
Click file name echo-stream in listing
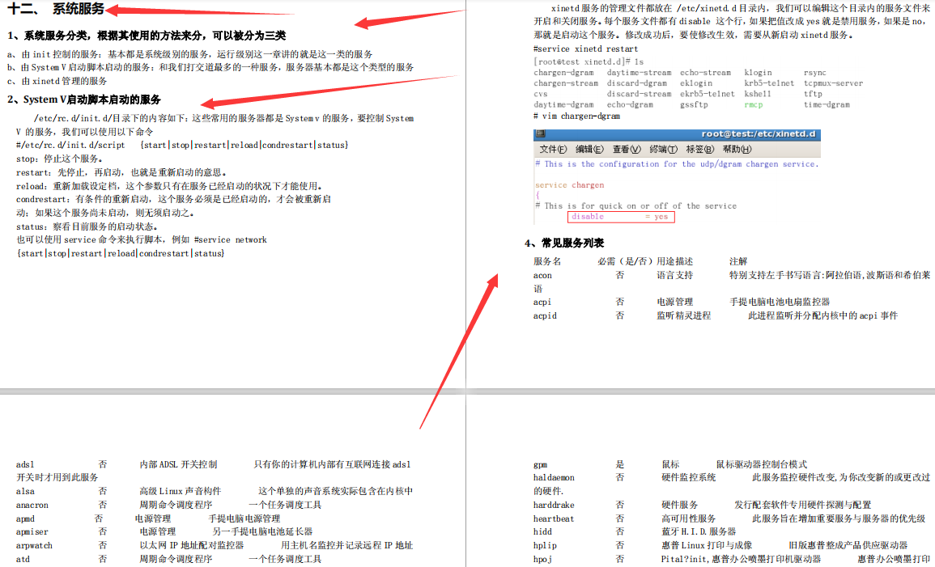[705, 73]
